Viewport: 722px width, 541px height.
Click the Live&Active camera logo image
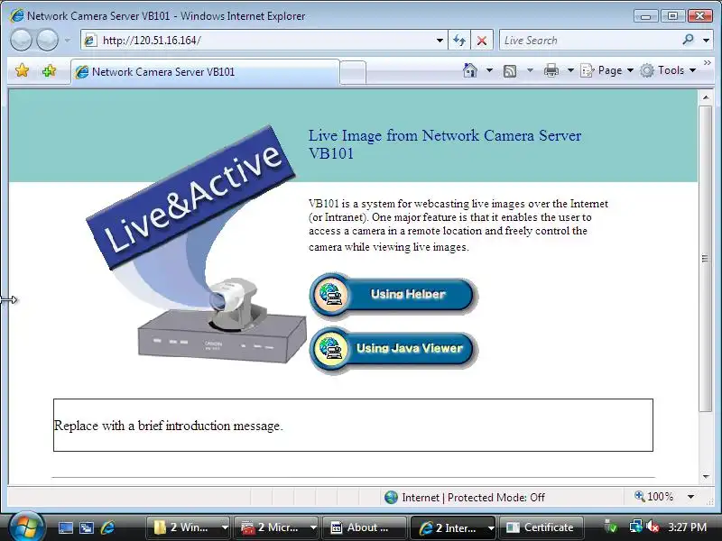tap(196, 243)
